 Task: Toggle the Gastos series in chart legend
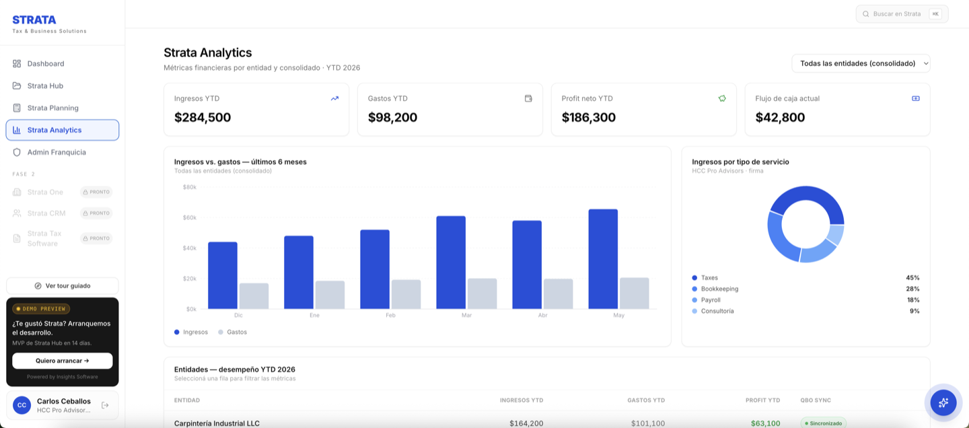[x=232, y=332]
